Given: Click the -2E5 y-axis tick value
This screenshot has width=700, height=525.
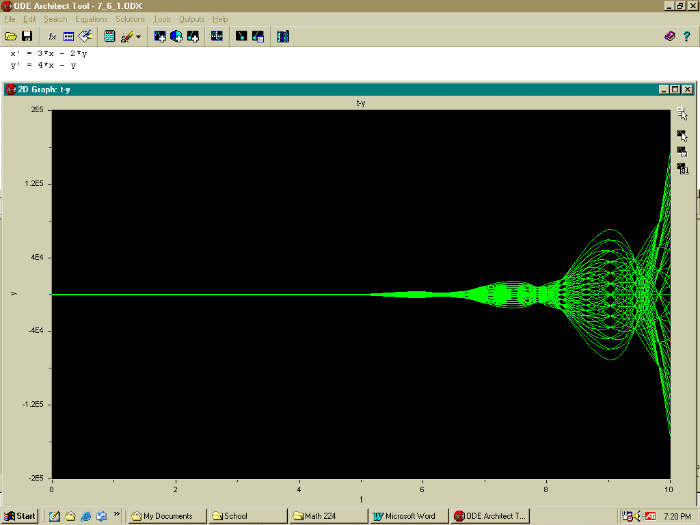Looking at the screenshot, I should pos(36,478).
